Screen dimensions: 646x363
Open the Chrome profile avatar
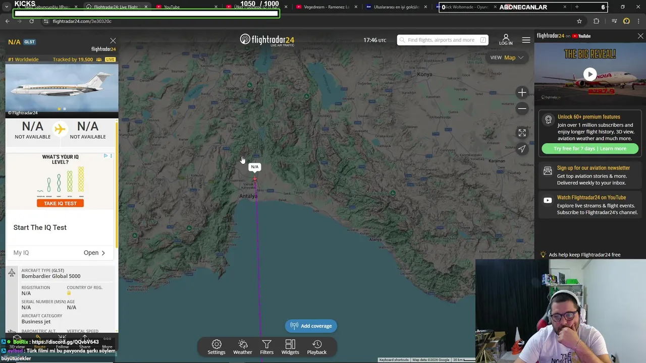point(626,21)
